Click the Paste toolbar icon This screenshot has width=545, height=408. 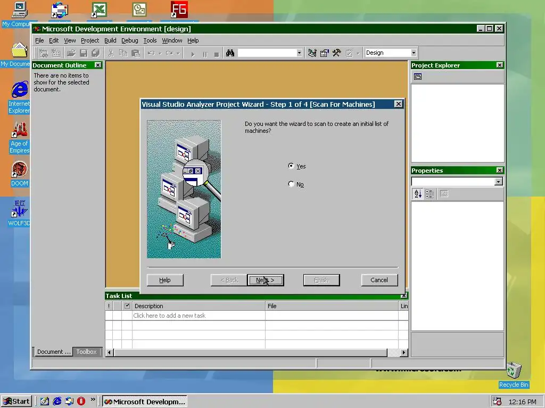coord(136,53)
